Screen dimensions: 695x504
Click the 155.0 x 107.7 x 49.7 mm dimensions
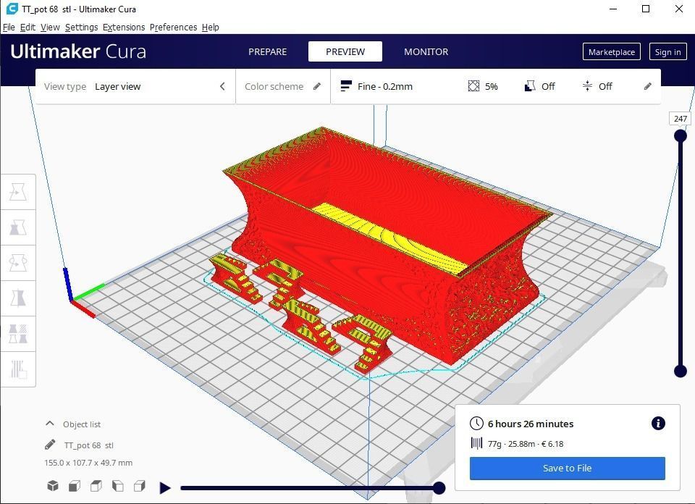[x=88, y=462]
